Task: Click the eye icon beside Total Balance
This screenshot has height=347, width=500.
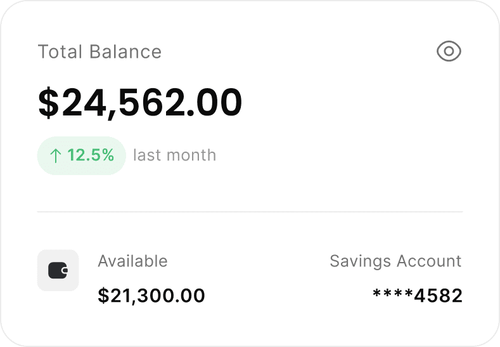Action: coord(449,51)
